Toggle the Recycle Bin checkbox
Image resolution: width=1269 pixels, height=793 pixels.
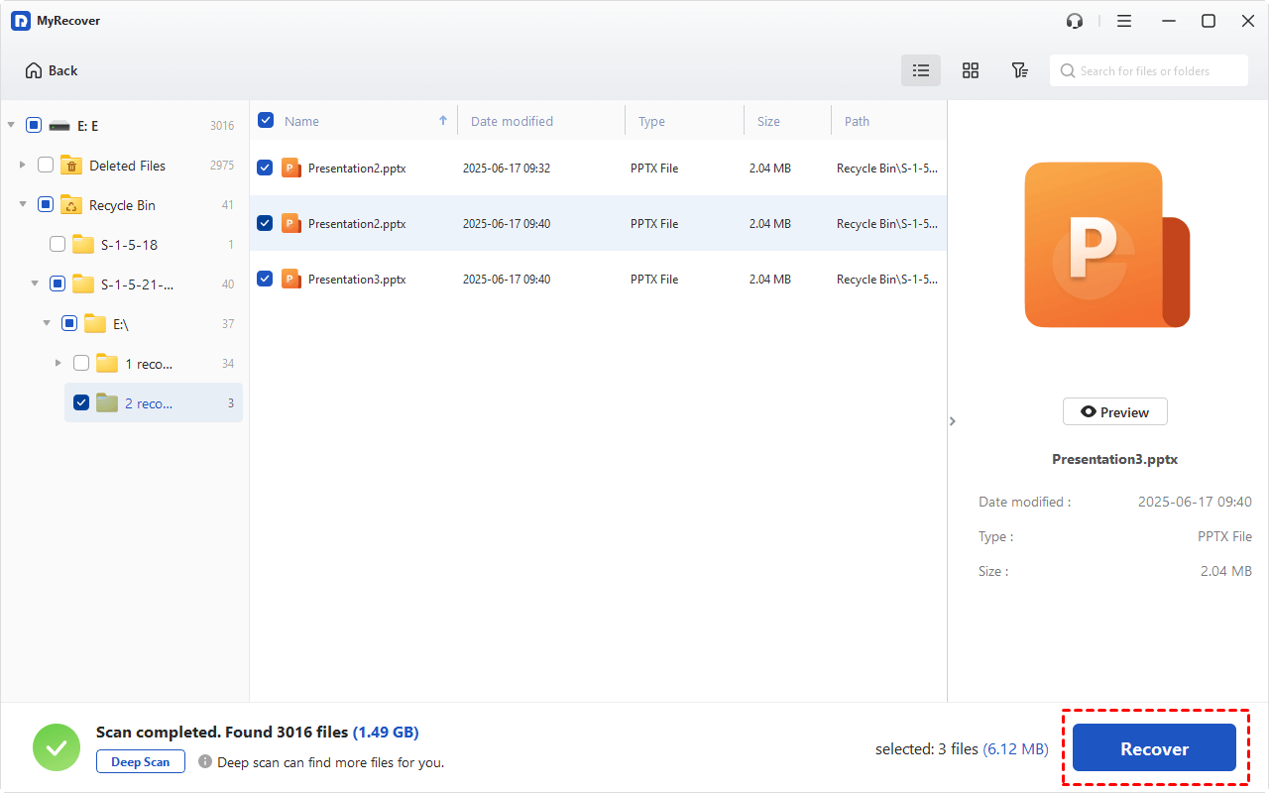(46, 205)
